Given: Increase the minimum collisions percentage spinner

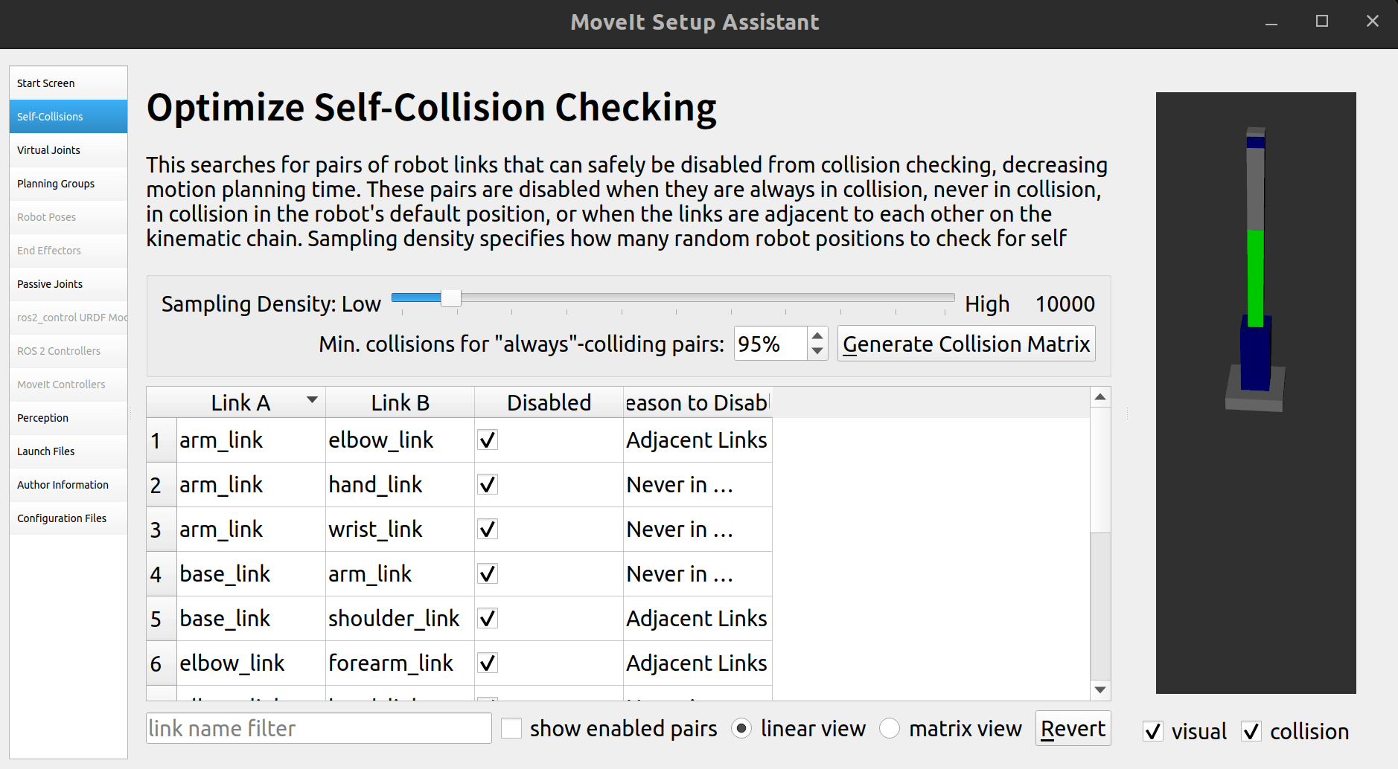Looking at the screenshot, I should [x=817, y=335].
